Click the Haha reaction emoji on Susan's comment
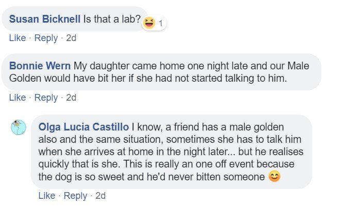 pos(150,22)
